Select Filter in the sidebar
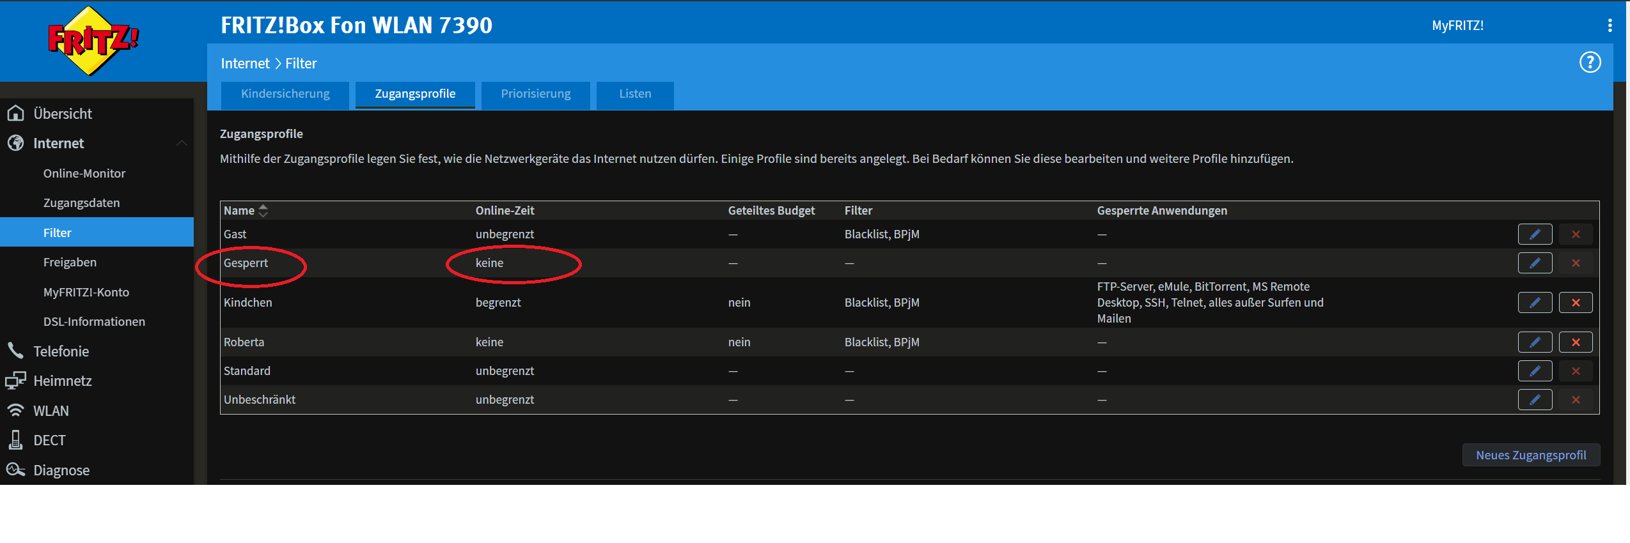1630x543 pixels. pos(97,233)
